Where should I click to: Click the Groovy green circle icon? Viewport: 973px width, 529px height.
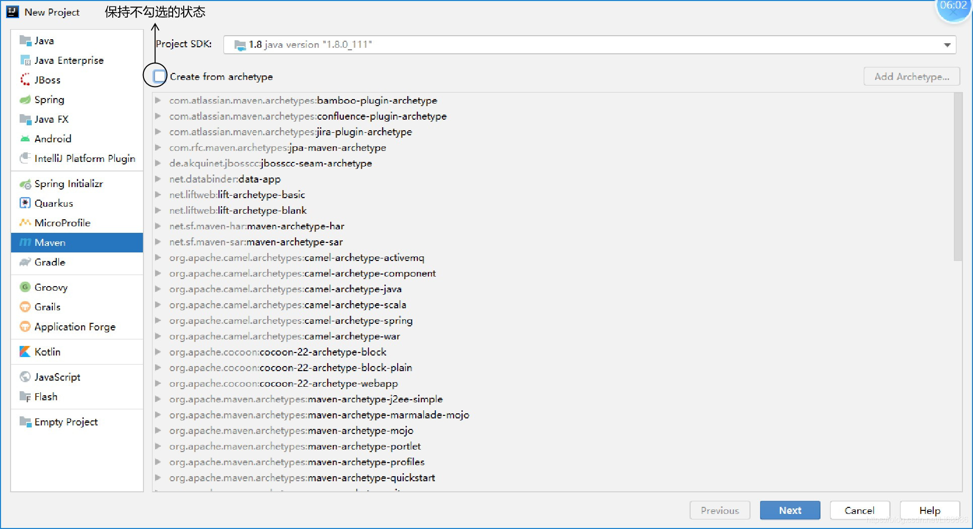pyautogui.click(x=25, y=287)
